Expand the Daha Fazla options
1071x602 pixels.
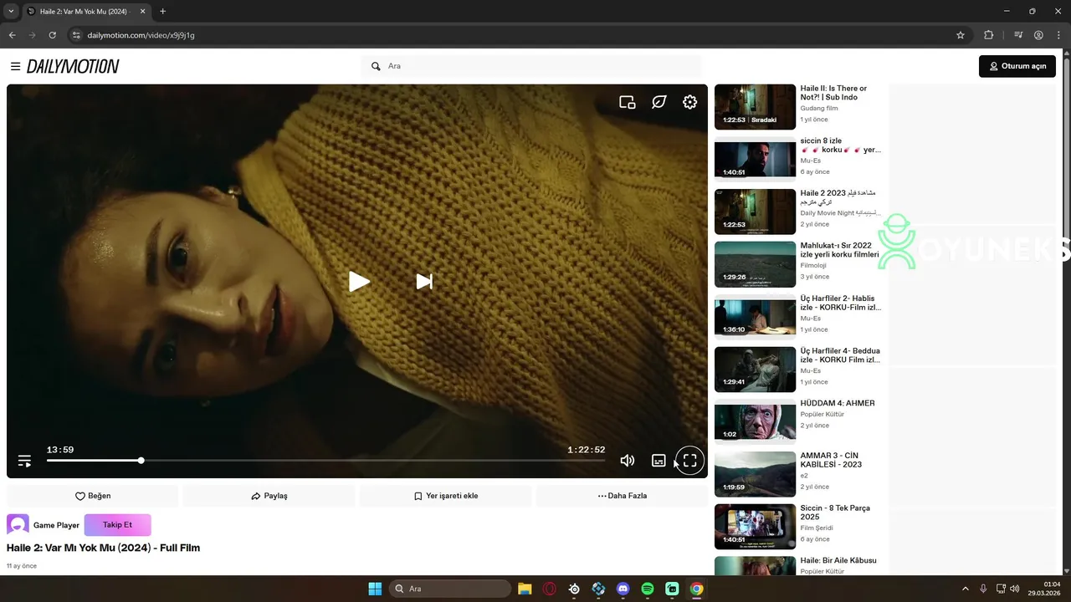click(623, 496)
